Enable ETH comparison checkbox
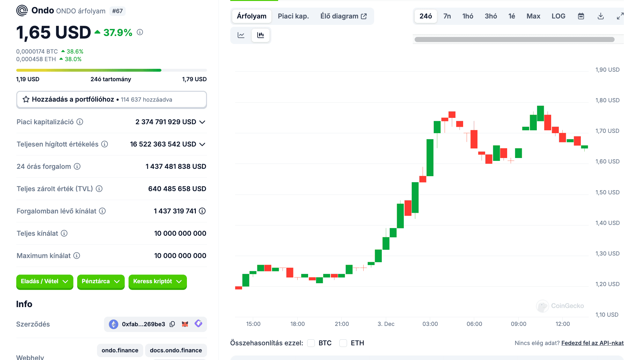This screenshot has height=360, width=636. click(343, 343)
